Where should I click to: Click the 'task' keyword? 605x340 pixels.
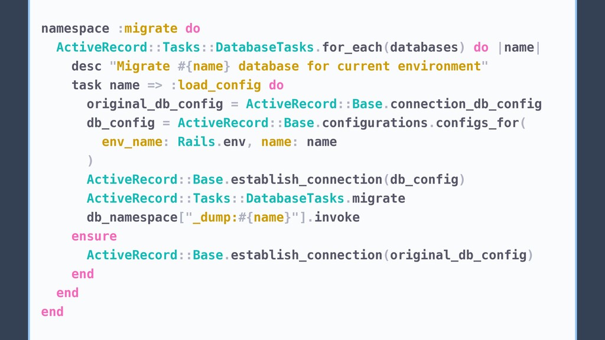86,85
